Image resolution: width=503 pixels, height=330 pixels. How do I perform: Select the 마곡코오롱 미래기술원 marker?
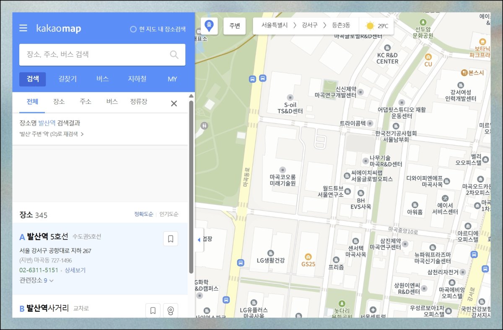tap(283, 169)
